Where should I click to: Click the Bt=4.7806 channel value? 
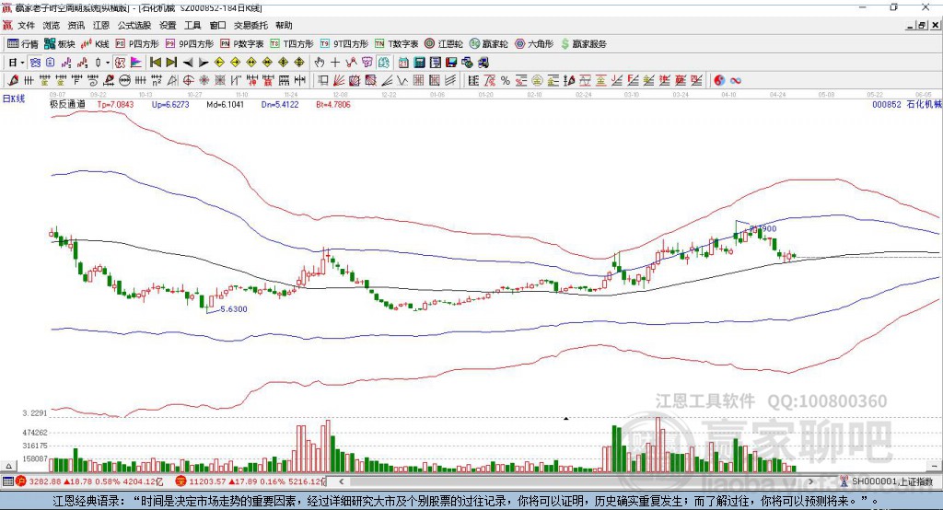[333, 104]
